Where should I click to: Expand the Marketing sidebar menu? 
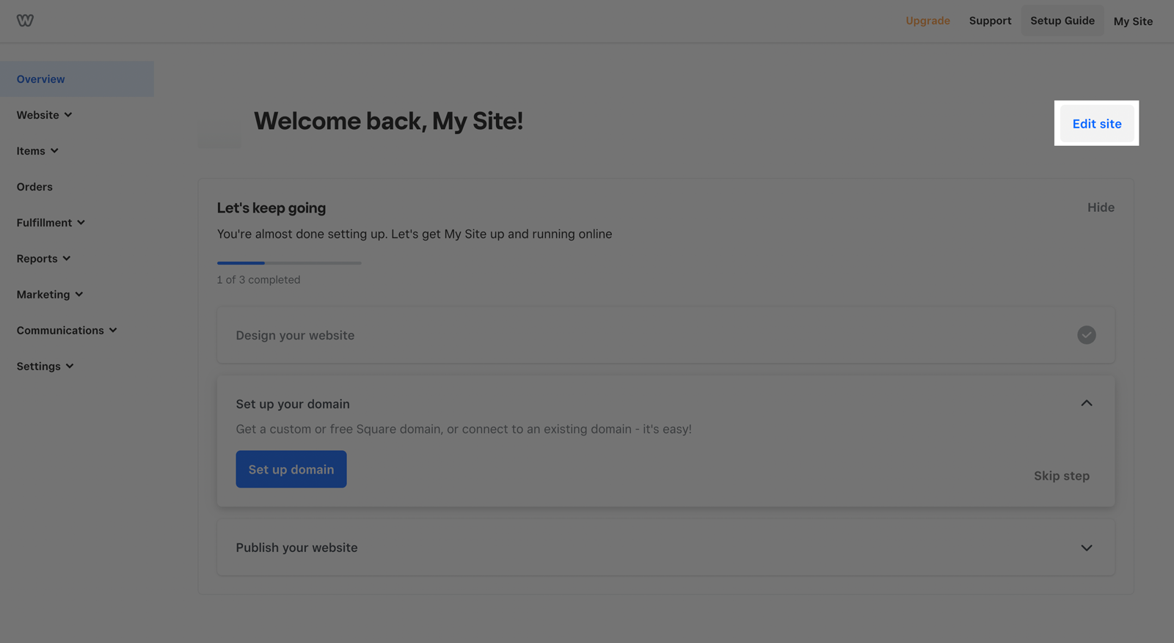click(x=50, y=295)
